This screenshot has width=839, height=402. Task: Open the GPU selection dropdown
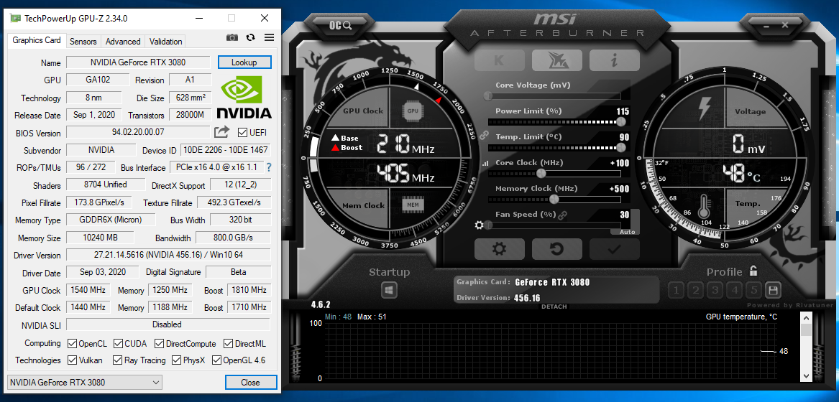[85, 382]
